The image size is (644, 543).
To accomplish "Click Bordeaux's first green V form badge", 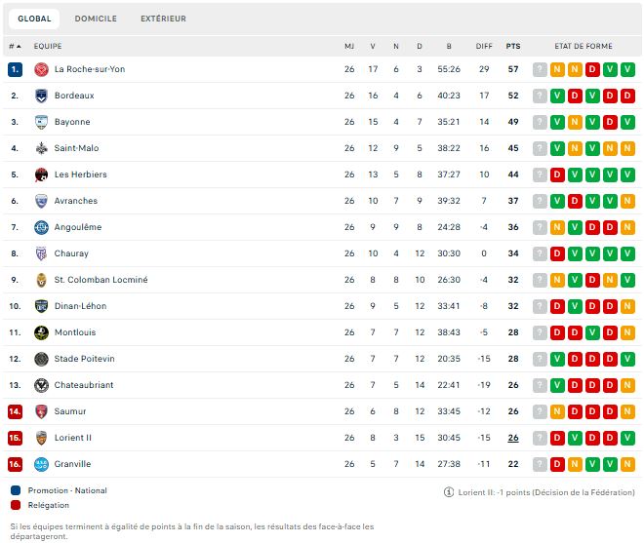I will coord(557,96).
